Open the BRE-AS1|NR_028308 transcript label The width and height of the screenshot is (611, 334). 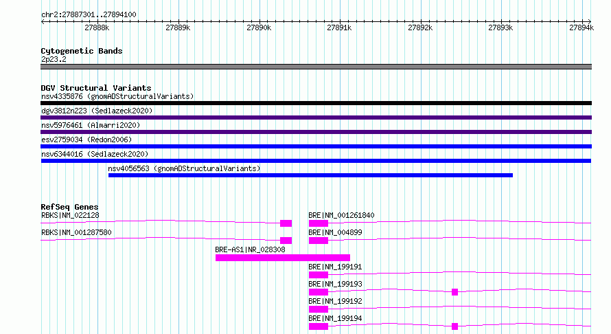[250, 249]
